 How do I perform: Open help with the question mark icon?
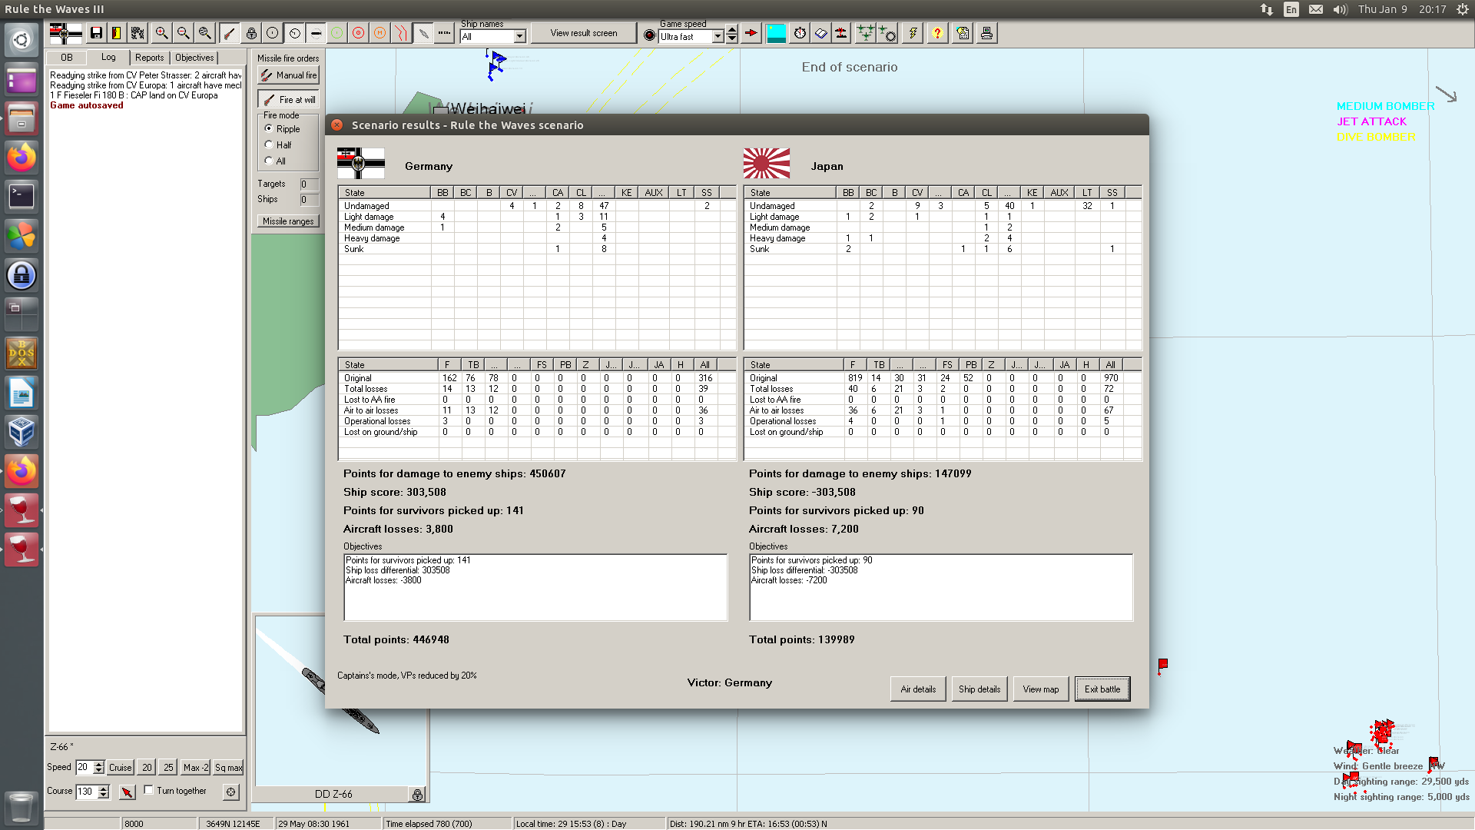click(x=937, y=33)
